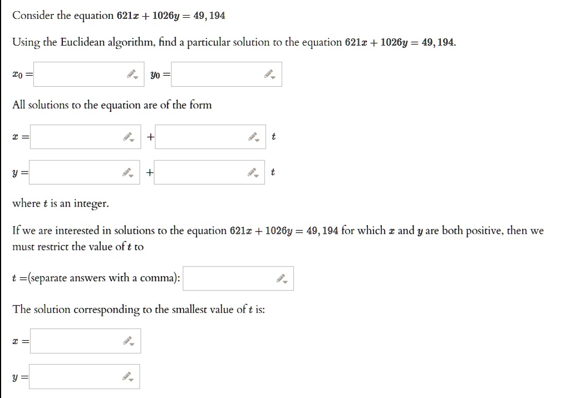Select the y general solution constant field

click(85, 173)
